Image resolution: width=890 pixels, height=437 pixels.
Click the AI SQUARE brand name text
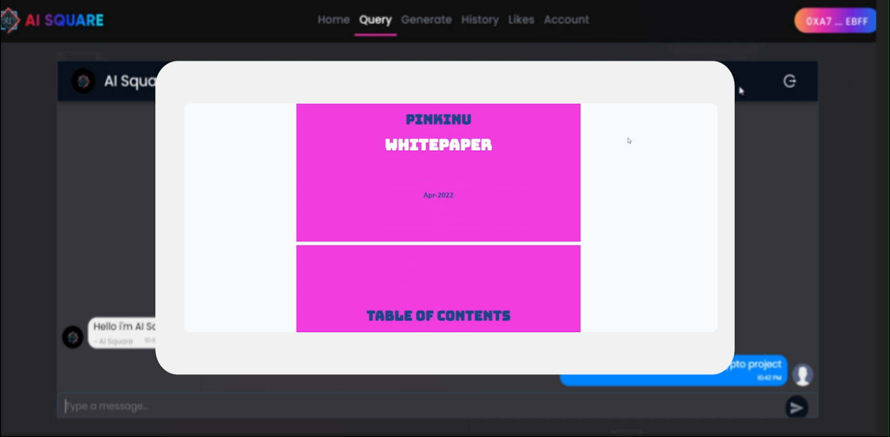coord(64,20)
